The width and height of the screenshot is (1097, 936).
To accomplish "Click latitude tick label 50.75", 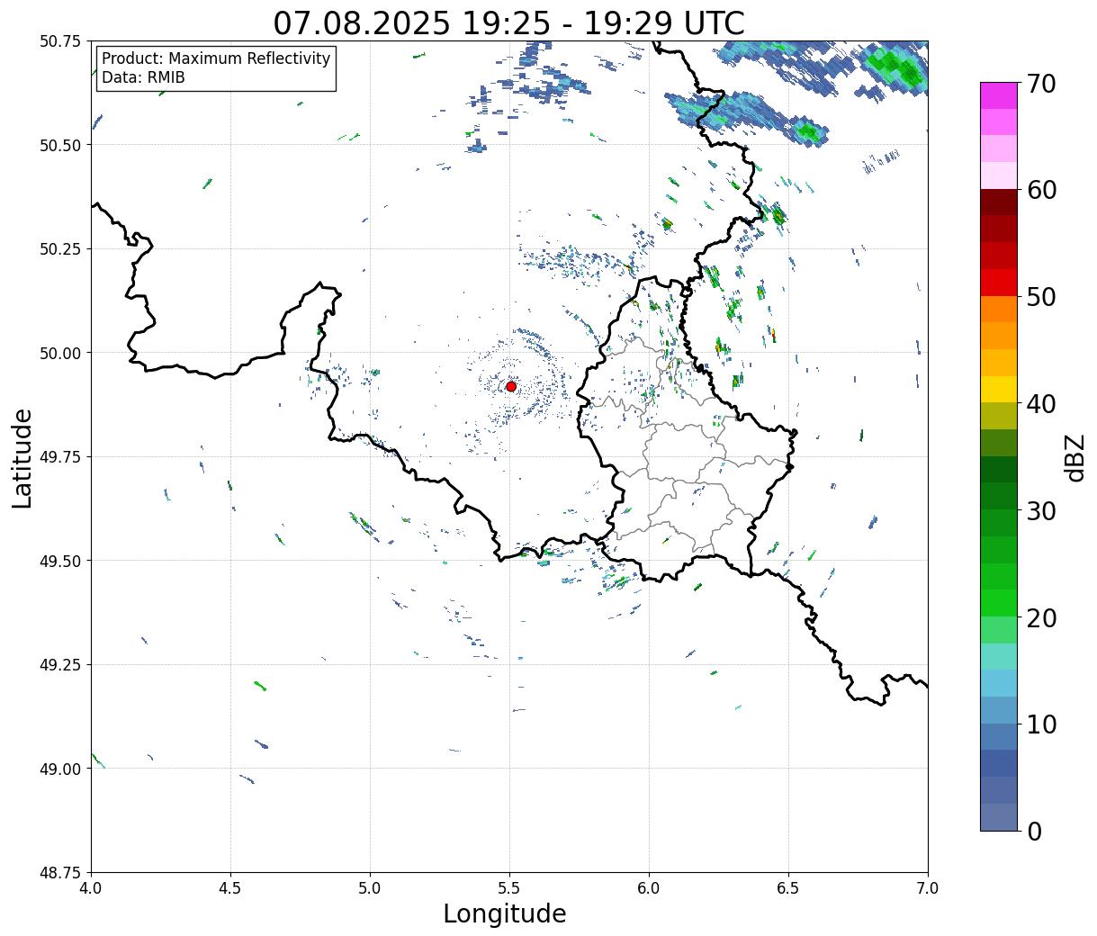I will coord(60,41).
